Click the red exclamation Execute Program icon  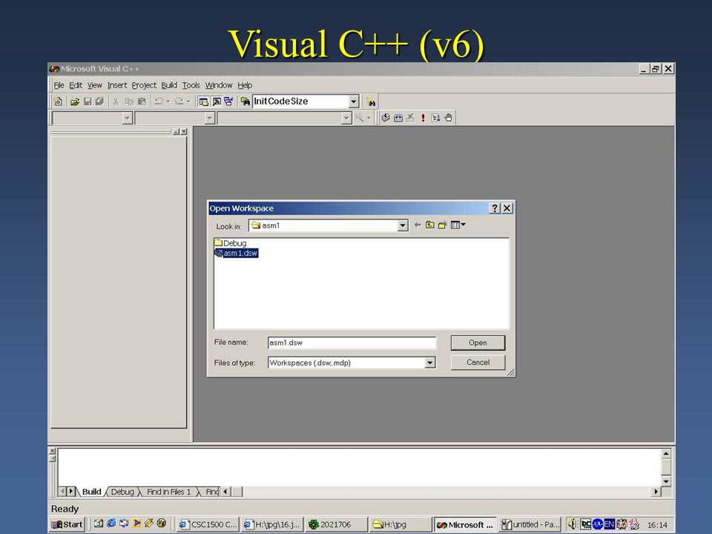coord(423,118)
